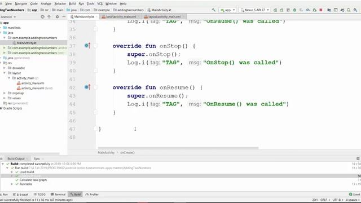Screen dimensions: 361x203
Task: Select MainActivity.kt in the project tree
Action: point(27,43)
